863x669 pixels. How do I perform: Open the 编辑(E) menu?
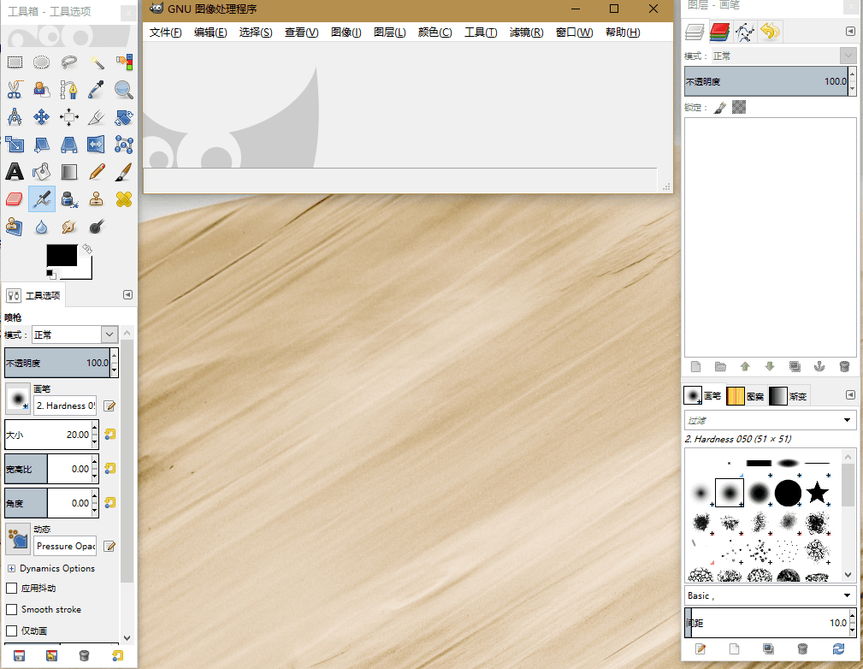pyautogui.click(x=210, y=33)
